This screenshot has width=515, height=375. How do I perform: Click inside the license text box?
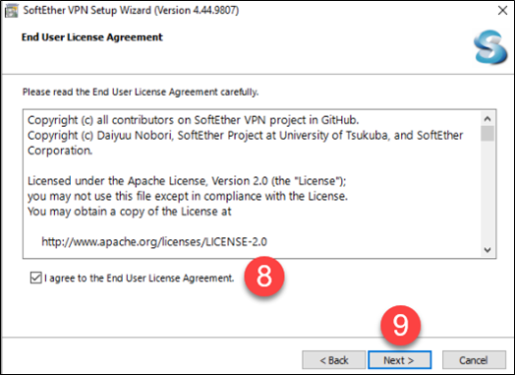pos(252,184)
